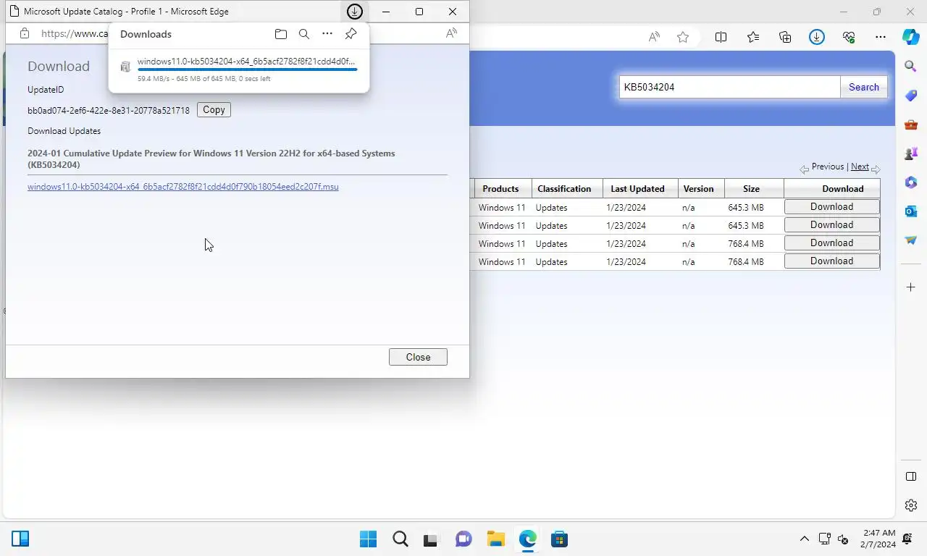927x556 pixels.
Task: Toggle split screen in main Edge window
Action: pos(721,37)
